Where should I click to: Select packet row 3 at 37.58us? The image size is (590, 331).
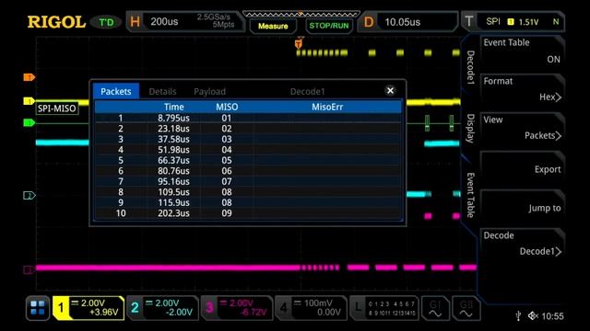(x=248, y=139)
